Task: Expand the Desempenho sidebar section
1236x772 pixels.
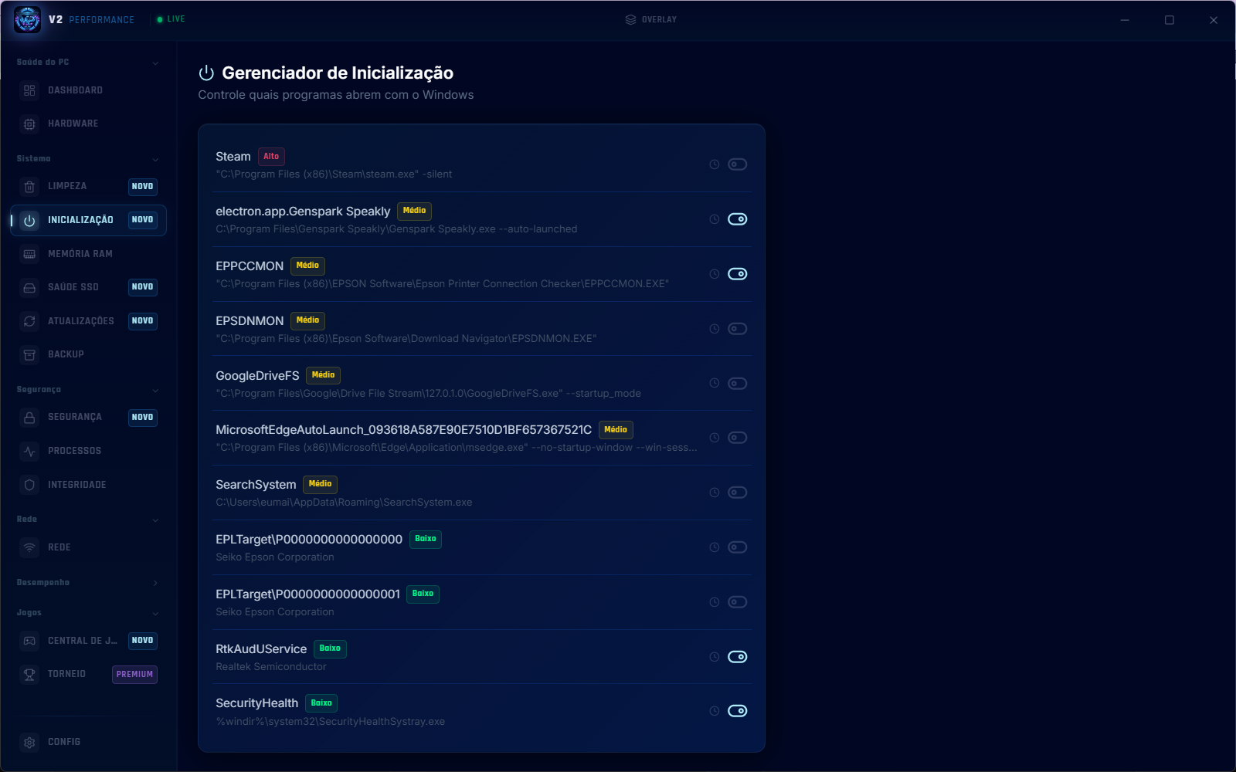Action: coord(155,583)
